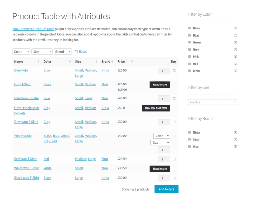The height and width of the screenshot is (204, 257).
Task: Open the Blue Polo product page link
Action: 21,70
